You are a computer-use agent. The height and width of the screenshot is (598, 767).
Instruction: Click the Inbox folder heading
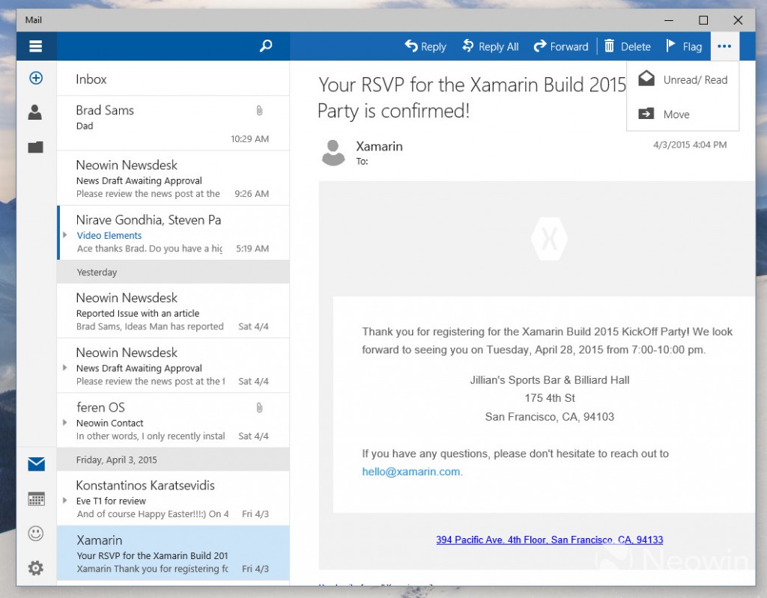91,79
